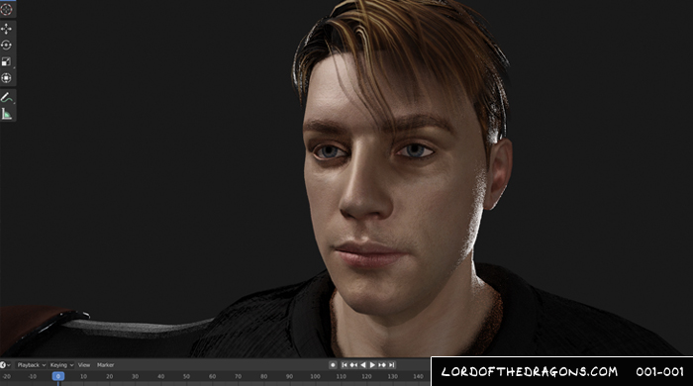Play the animation in reverse
Screen dimensions: 693x386
coord(363,365)
